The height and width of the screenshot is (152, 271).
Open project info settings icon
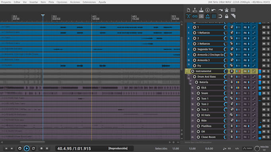[x=207, y=10]
